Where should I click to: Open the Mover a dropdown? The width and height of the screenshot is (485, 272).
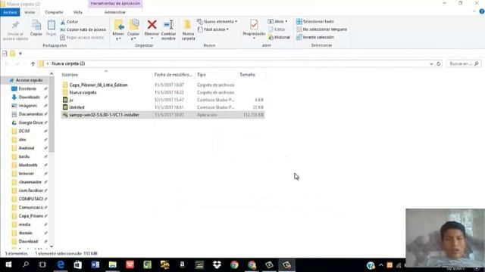coord(118,30)
